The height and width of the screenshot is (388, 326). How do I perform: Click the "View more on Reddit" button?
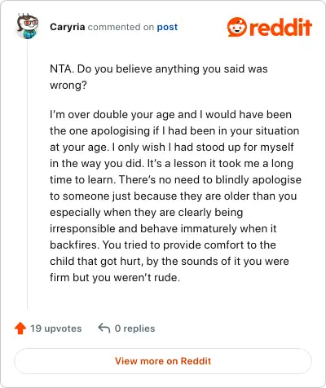pos(163,361)
